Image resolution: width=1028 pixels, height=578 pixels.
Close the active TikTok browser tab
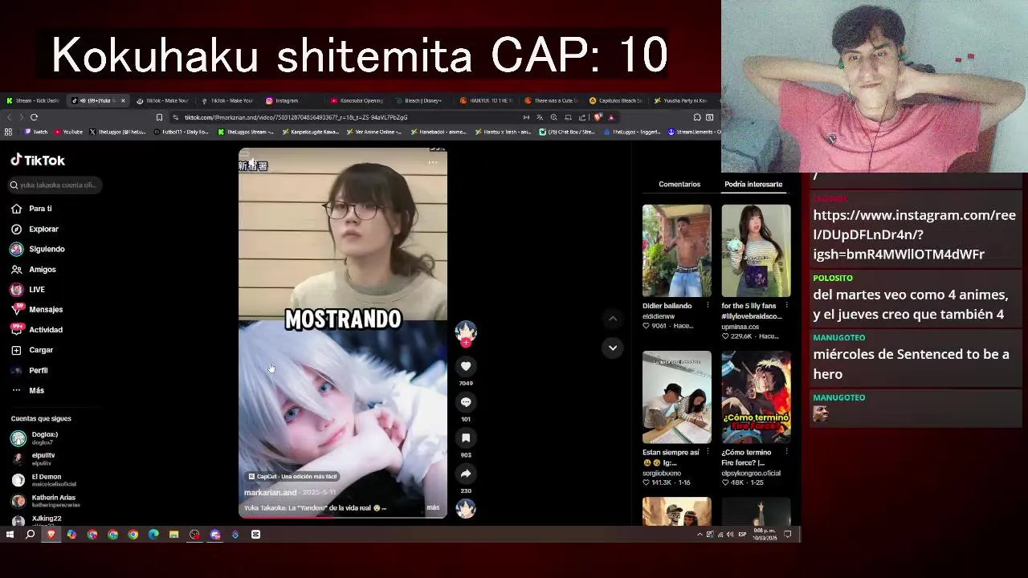(123, 100)
